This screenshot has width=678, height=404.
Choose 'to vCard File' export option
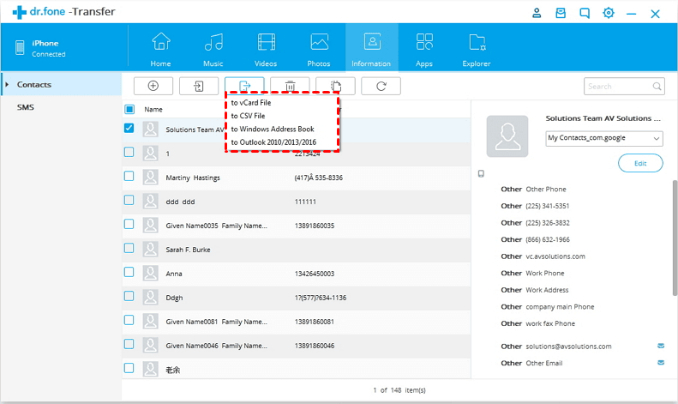click(251, 102)
